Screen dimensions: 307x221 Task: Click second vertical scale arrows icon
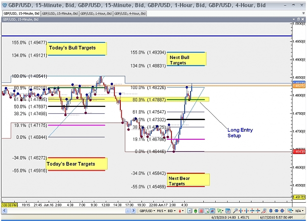tap(258, 211)
